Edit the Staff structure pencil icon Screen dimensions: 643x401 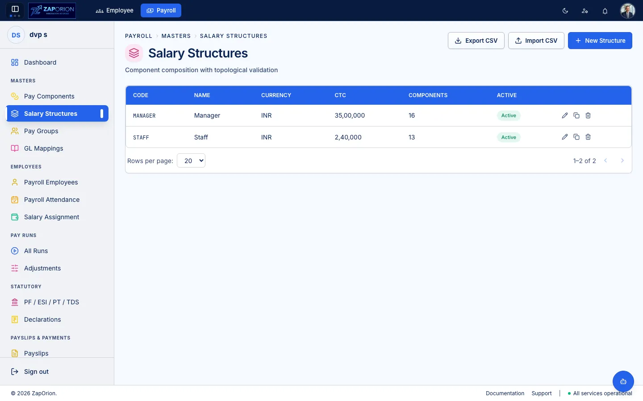point(565,137)
